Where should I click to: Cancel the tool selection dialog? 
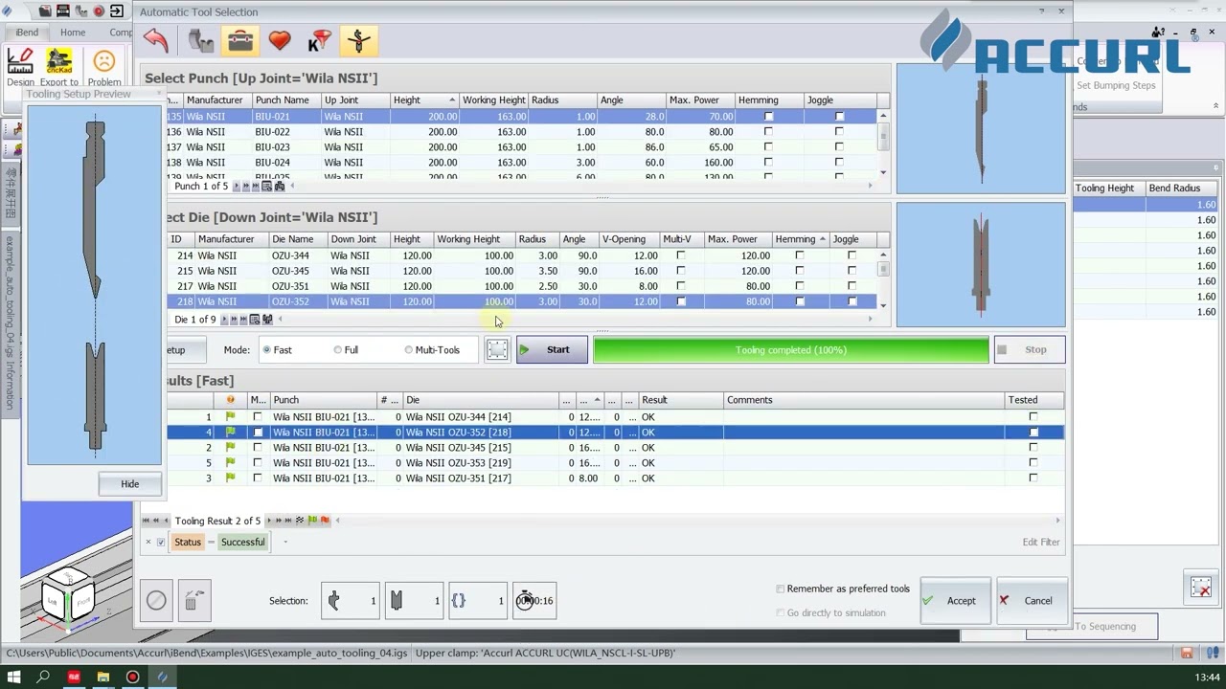(1031, 601)
